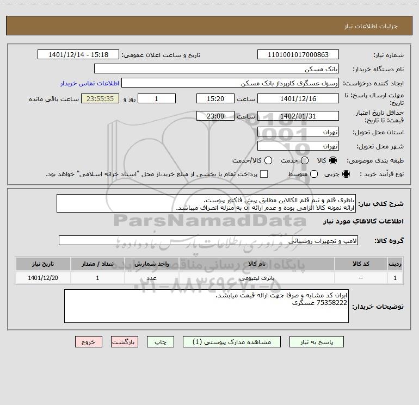The height and width of the screenshot is (405, 419).
Task: Click the پاسخ به نیاز button
Action: pyautogui.click(x=316, y=342)
